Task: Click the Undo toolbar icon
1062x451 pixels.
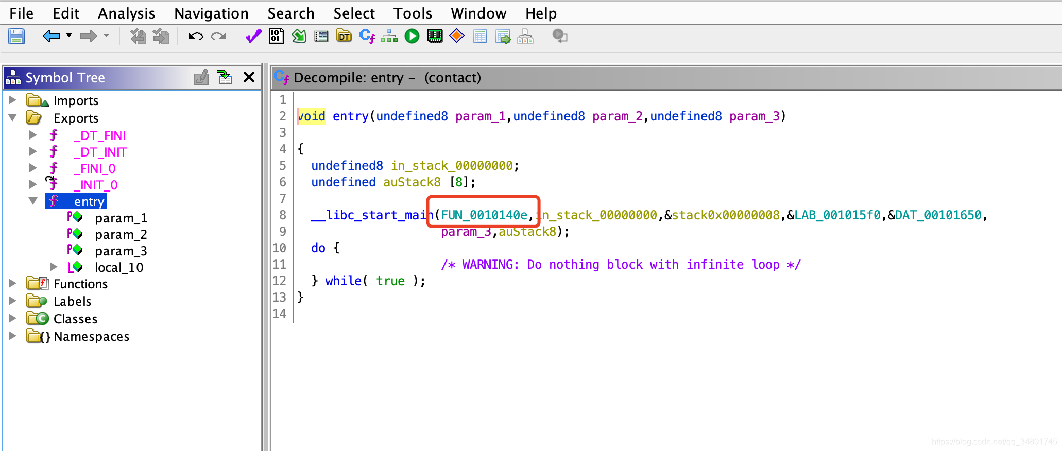Action: pyautogui.click(x=195, y=36)
